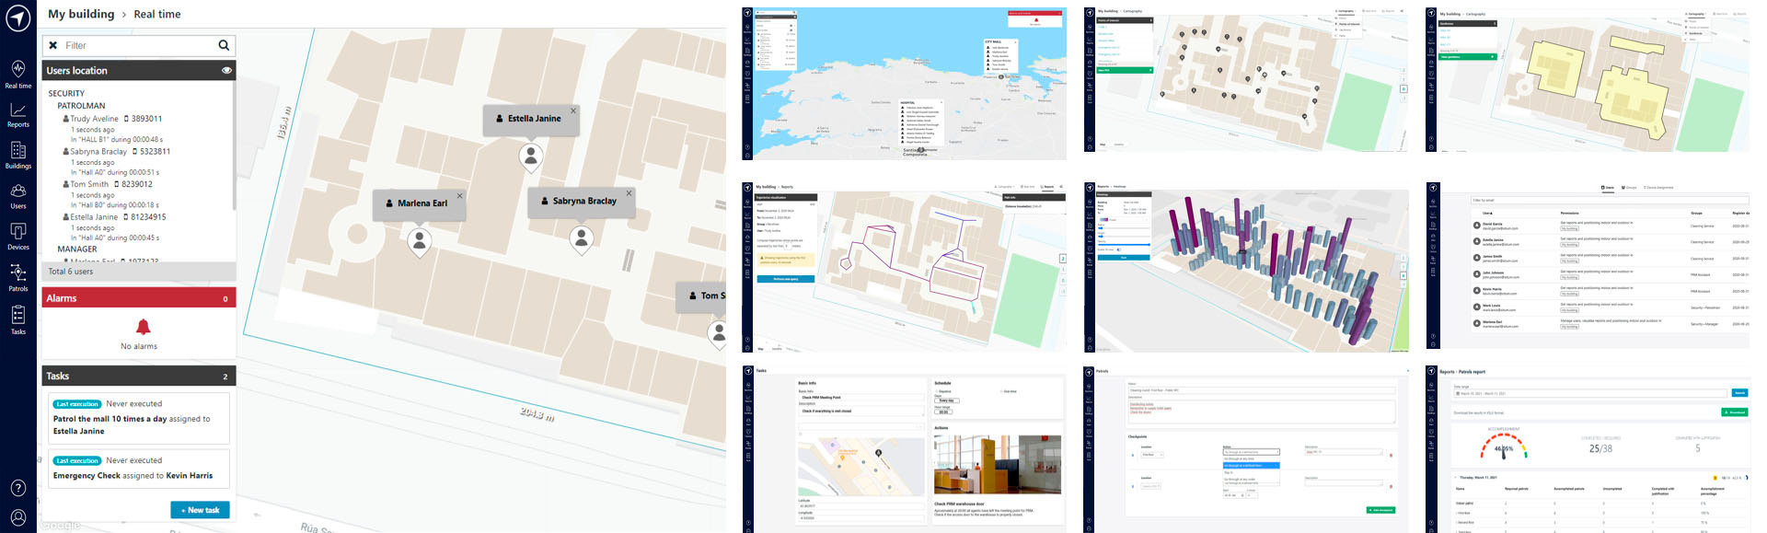Image resolution: width=1767 pixels, height=533 pixels.
Task: Open the Devices section icon
Action: coord(18,236)
